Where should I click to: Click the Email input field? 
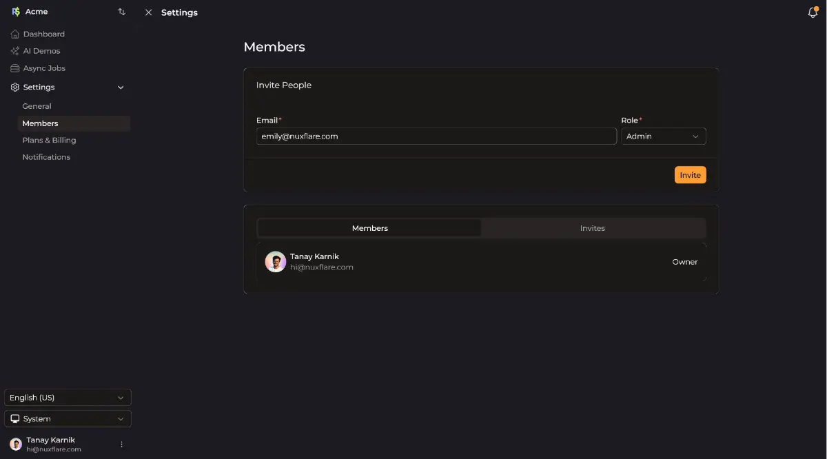(x=436, y=136)
